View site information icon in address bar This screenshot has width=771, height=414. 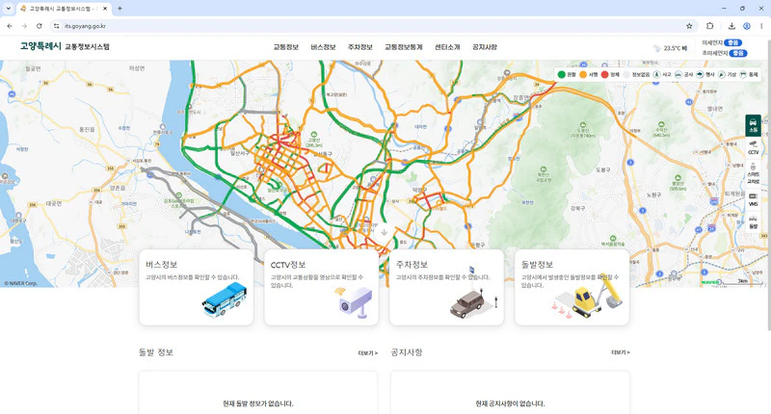(x=57, y=26)
